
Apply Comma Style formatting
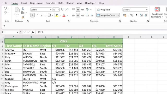tap(136, 15)
